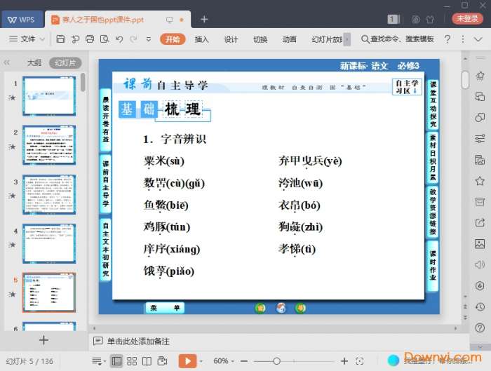Zoom out with minus button

point(244,361)
